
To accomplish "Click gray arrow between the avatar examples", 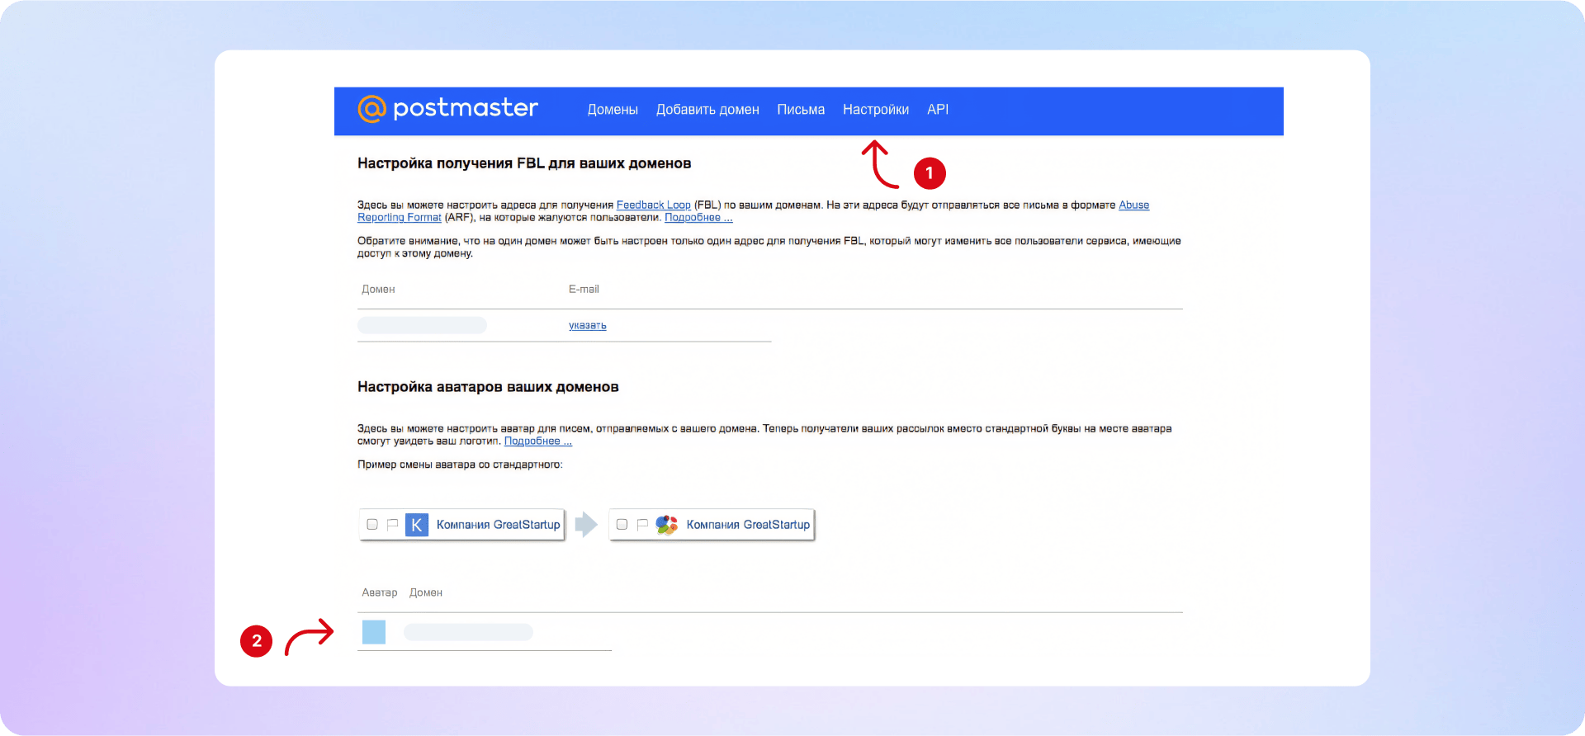I will tap(586, 525).
